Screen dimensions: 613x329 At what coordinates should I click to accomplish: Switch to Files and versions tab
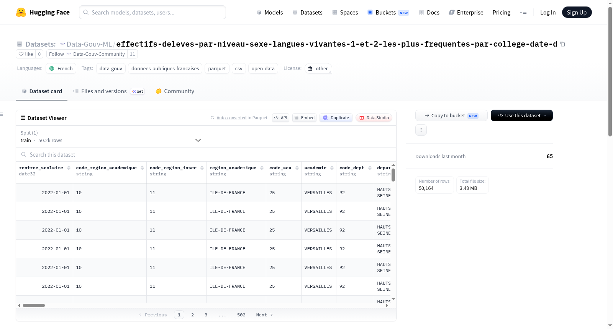[x=109, y=91]
